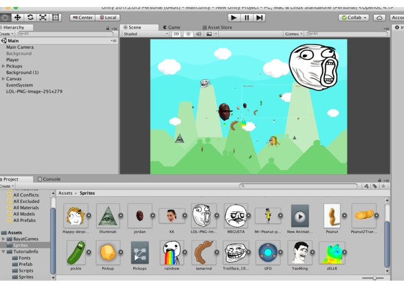
Task: Click the Hierarchy panel lock icon
Action: (108, 28)
